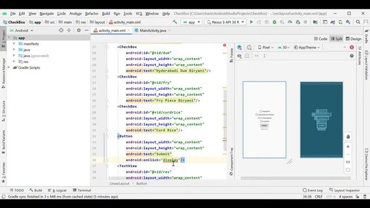370x208 pixels.
Task: Click zoom to fit screen icon
Action: point(348,170)
